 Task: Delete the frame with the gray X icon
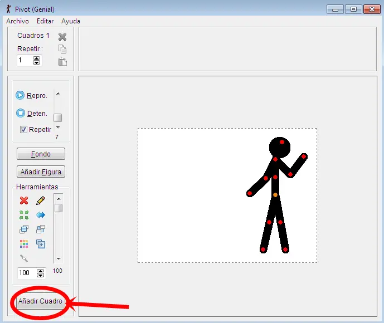(62, 37)
